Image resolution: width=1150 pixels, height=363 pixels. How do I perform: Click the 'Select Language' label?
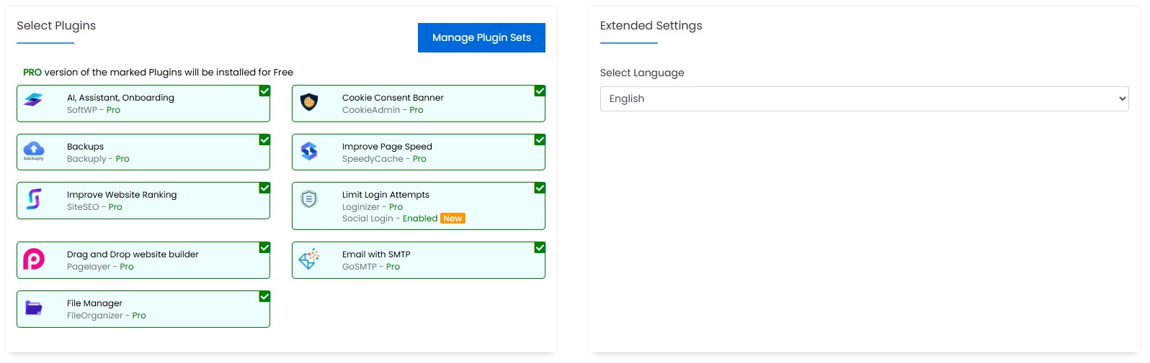click(x=642, y=73)
